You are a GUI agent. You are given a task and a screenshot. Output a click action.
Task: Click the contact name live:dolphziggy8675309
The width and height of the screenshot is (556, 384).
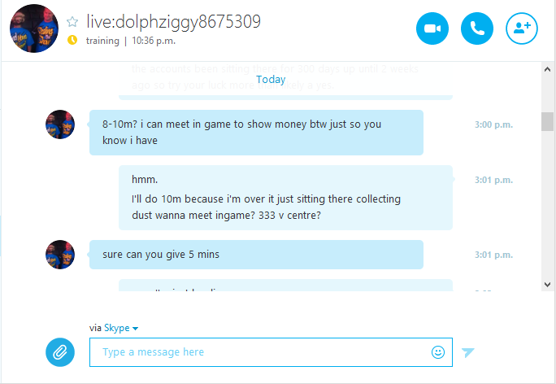173,21
